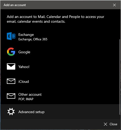121x130 pixels.
Task: Pick the "Yahoo!" account label
Action: tap(24, 67)
